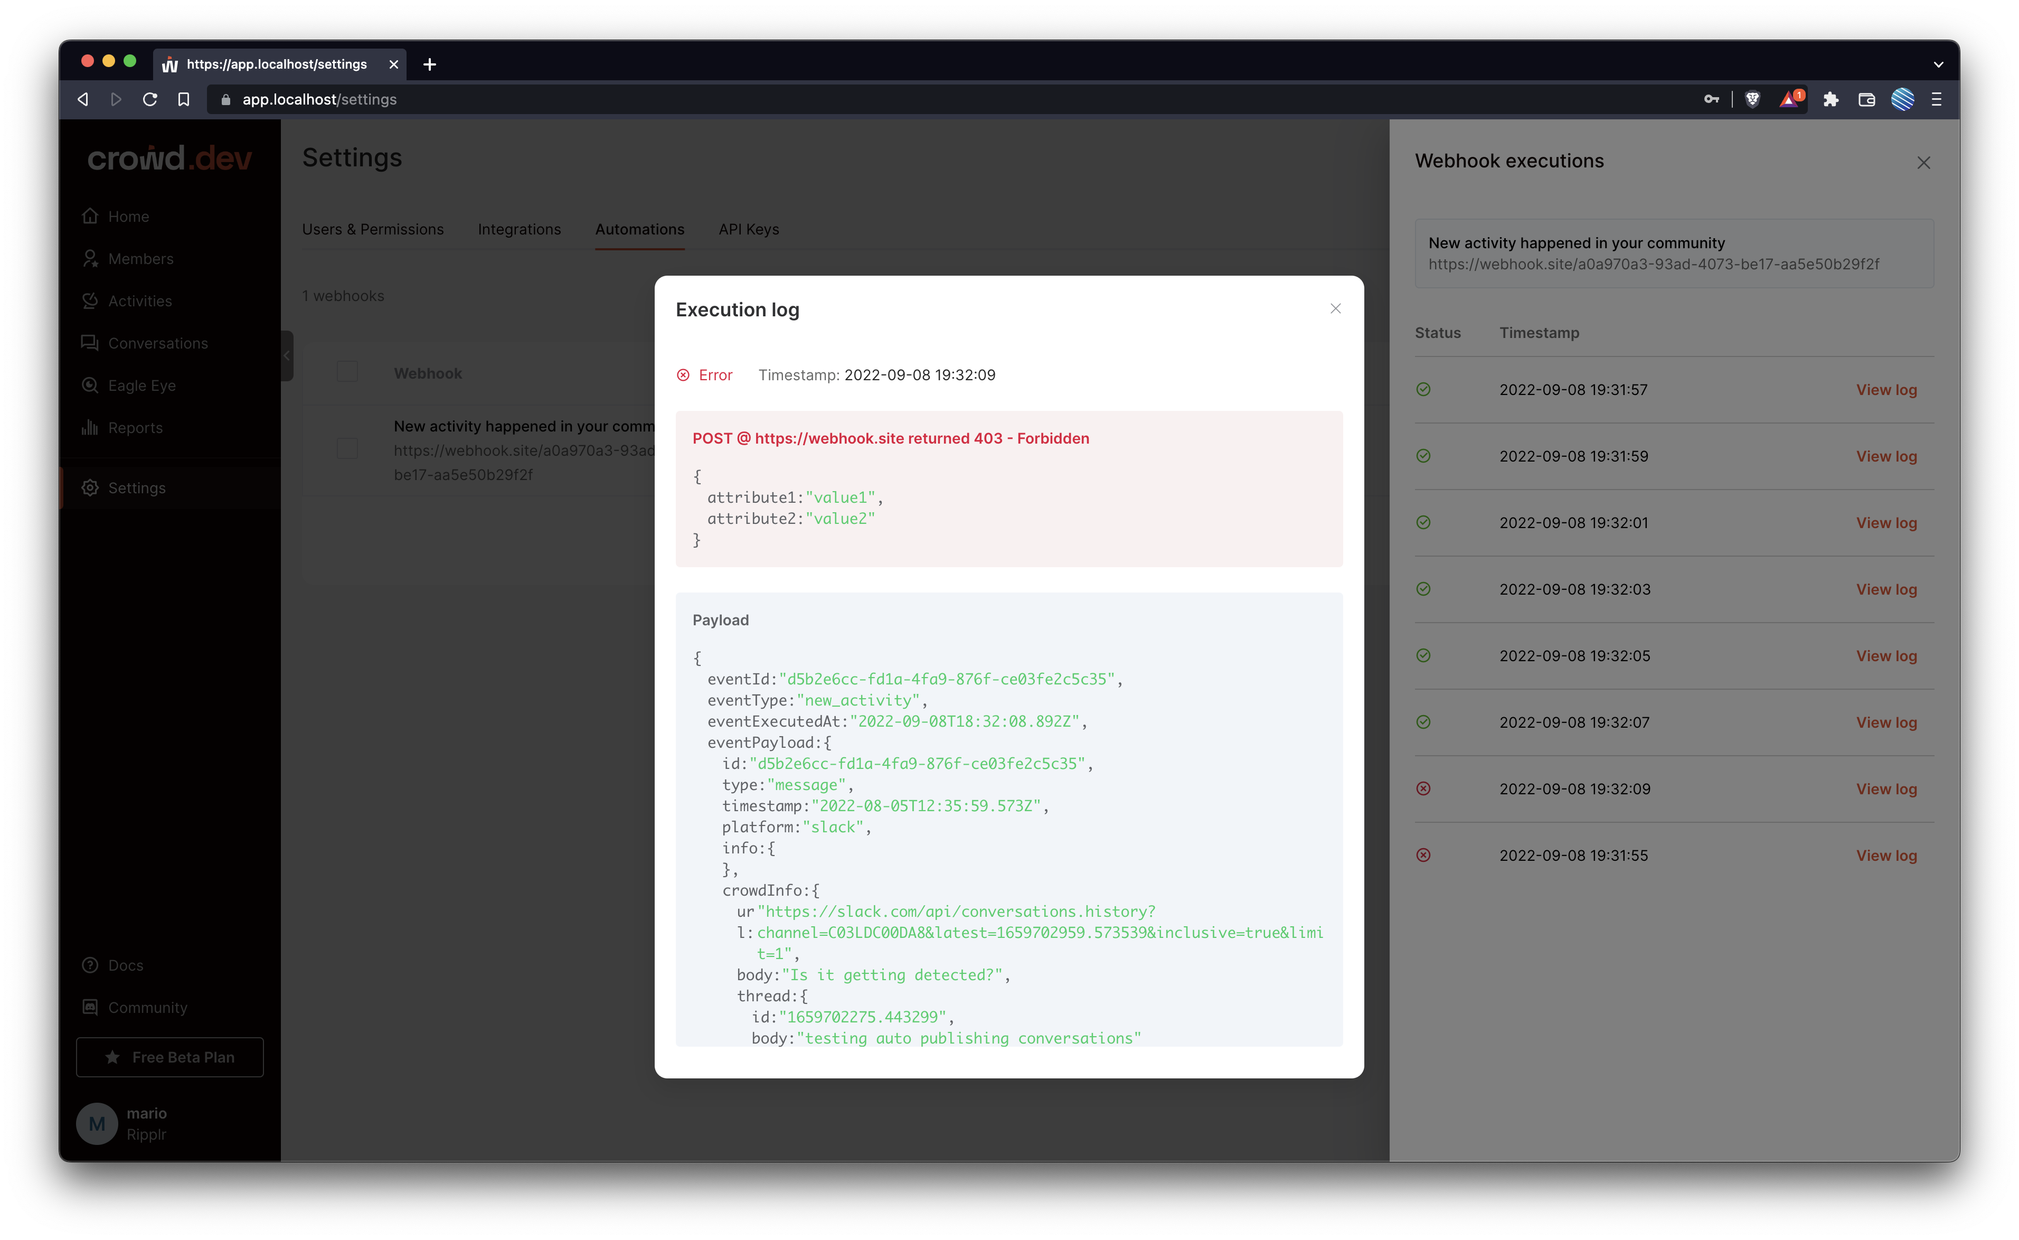Open a new browser tab
The height and width of the screenshot is (1240, 2019).
pyautogui.click(x=430, y=64)
